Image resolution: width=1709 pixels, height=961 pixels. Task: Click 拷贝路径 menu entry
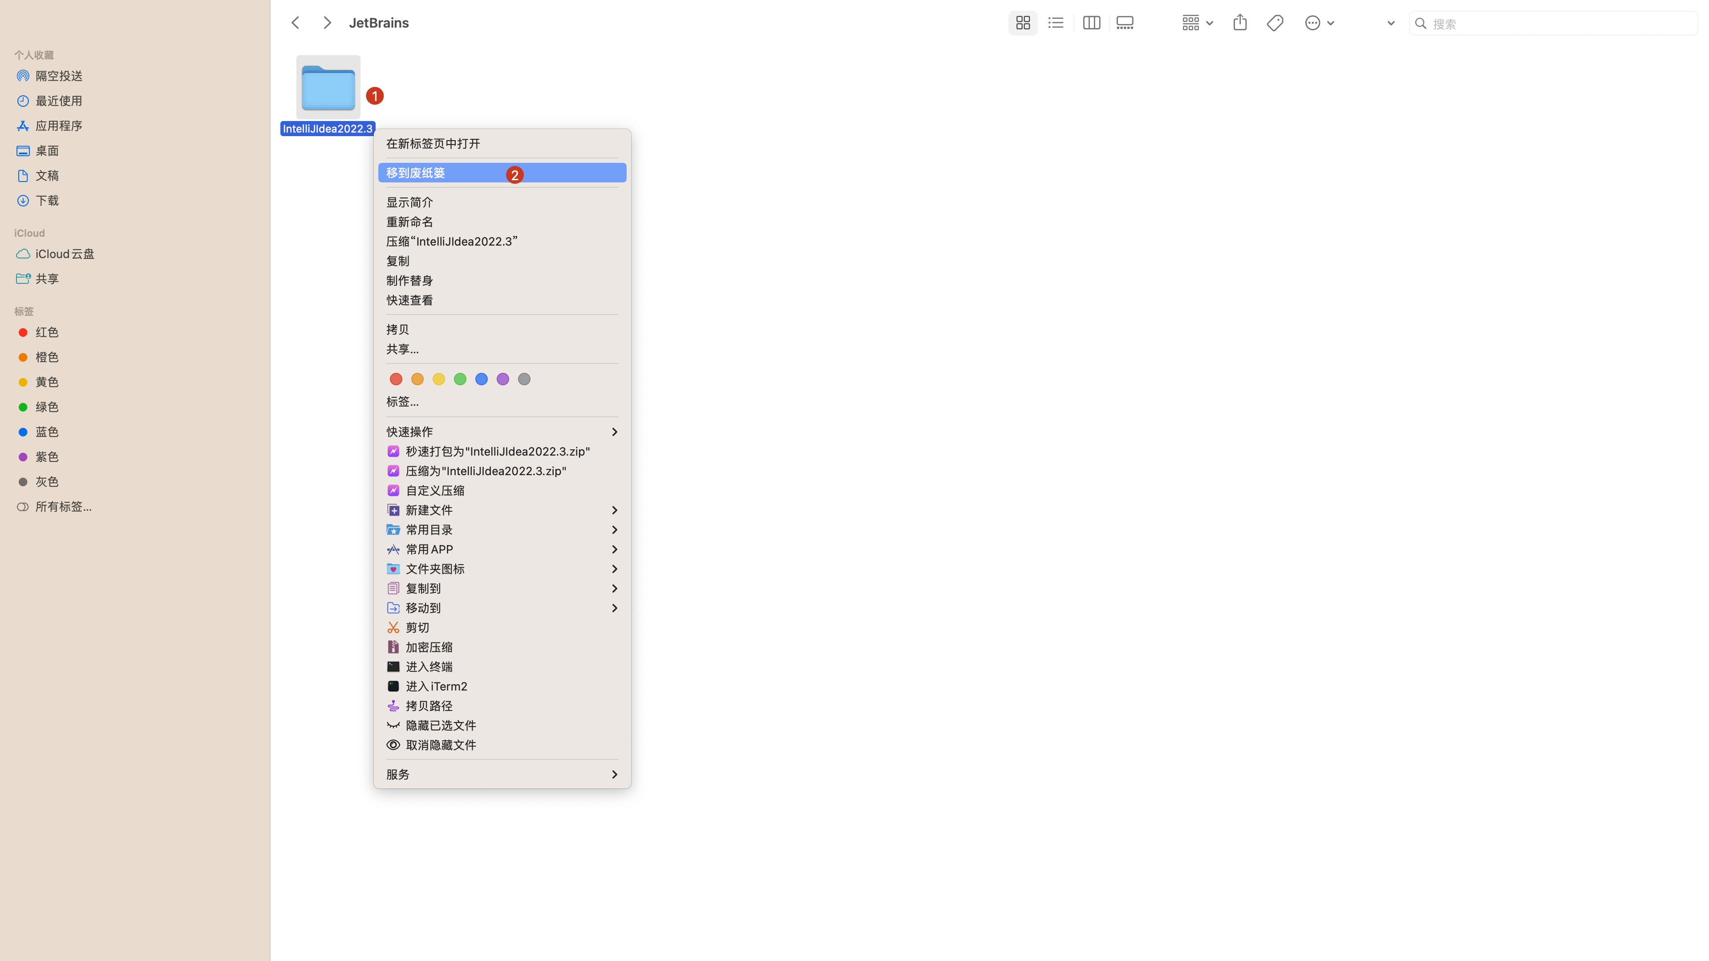[502, 706]
